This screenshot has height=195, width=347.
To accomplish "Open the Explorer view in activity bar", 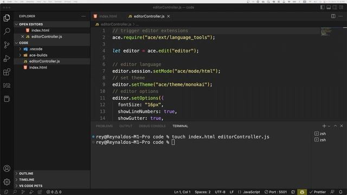I will pos(7,18).
